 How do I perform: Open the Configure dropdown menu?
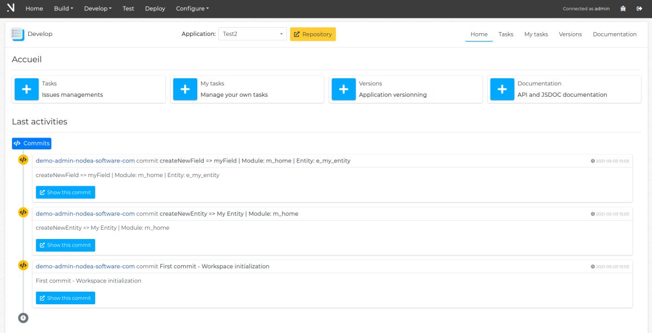pos(192,9)
